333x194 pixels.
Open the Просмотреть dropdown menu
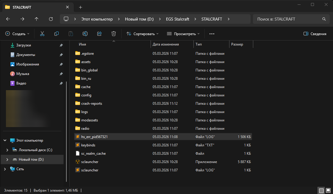click(183, 34)
